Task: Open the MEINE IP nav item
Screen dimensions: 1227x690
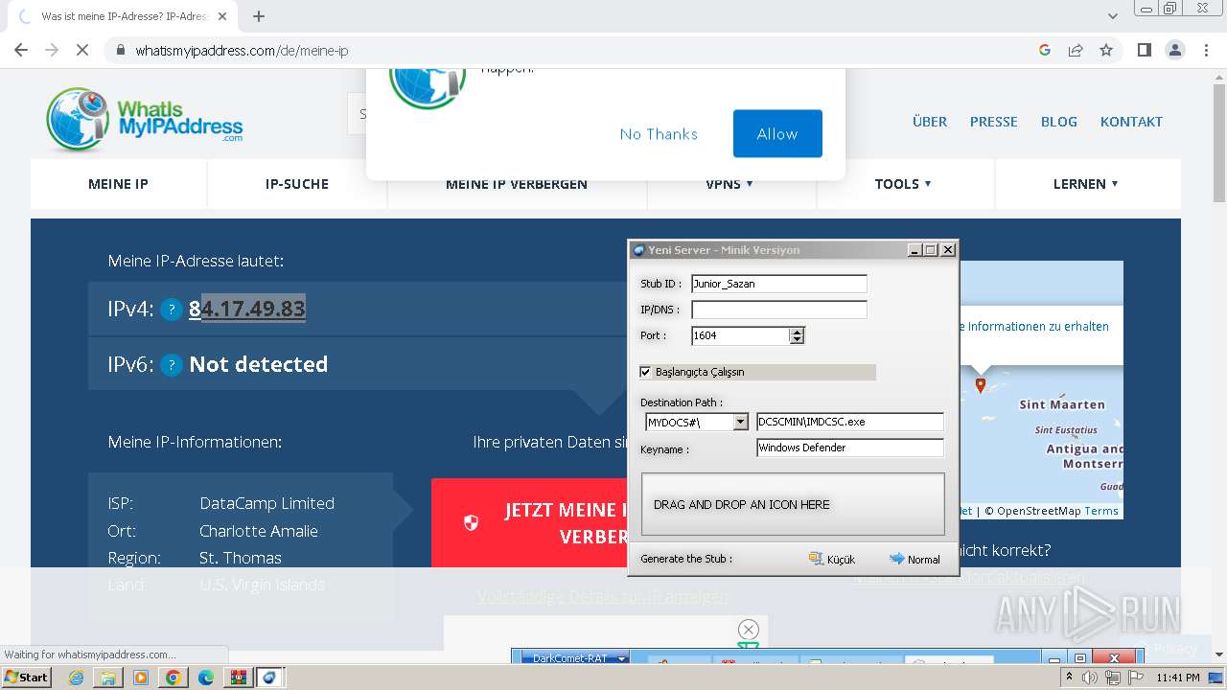Action: tap(118, 184)
